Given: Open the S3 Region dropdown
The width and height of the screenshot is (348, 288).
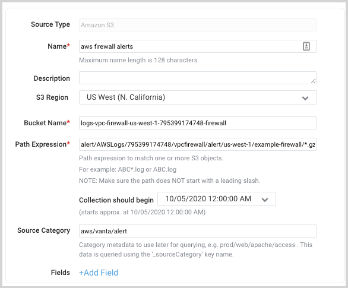Looking at the screenshot, I should tap(198, 97).
